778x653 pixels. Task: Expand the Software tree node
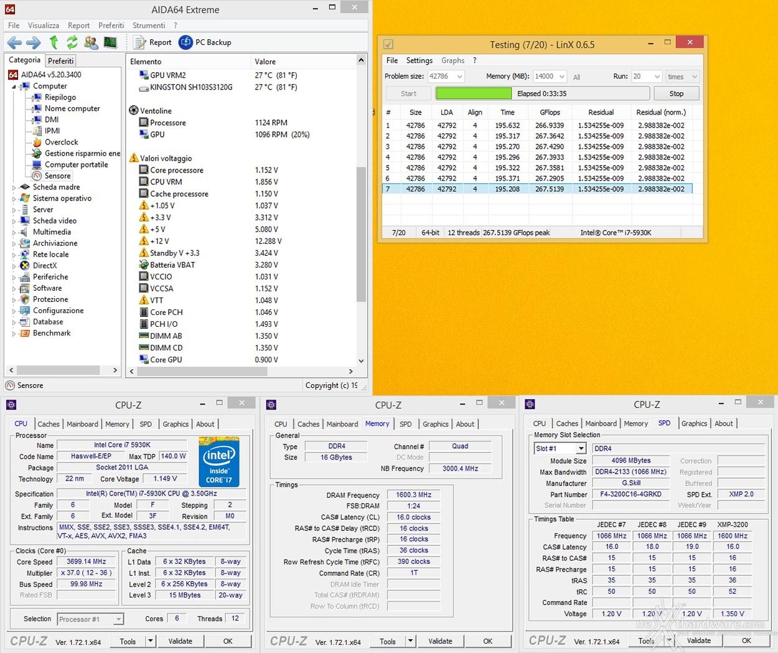pyautogui.click(x=14, y=288)
